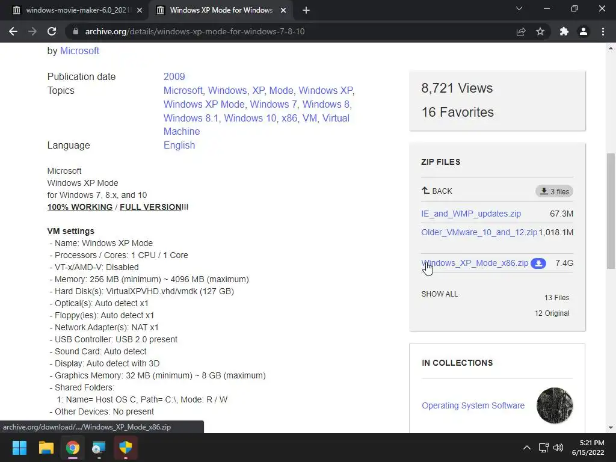Open the Windows Start menu
616x462 pixels.
pyautogui.click(x=19, y=448)
